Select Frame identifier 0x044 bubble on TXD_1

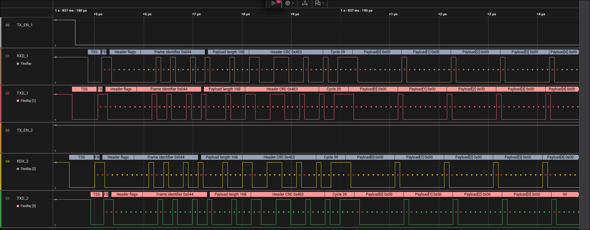169,89
